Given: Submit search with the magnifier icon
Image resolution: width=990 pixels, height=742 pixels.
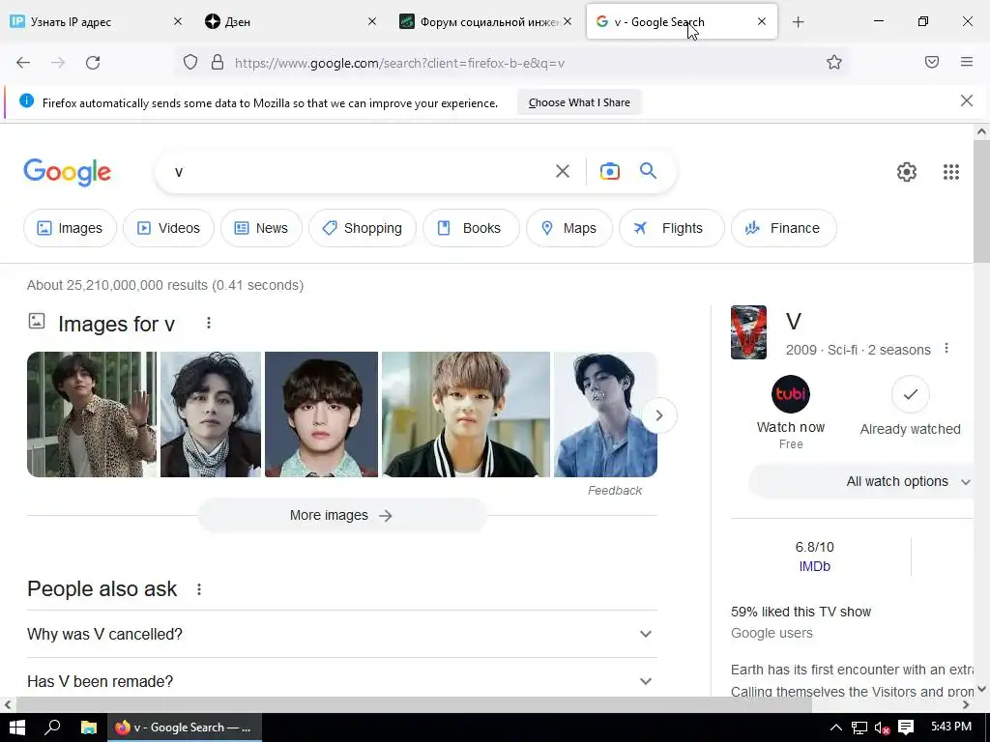Looking at the screenshot, I should click(649, 170).
